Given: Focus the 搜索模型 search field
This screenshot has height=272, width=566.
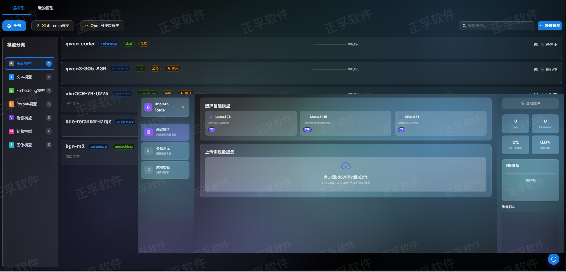Looking at the screenshot, I should [499, 26].
